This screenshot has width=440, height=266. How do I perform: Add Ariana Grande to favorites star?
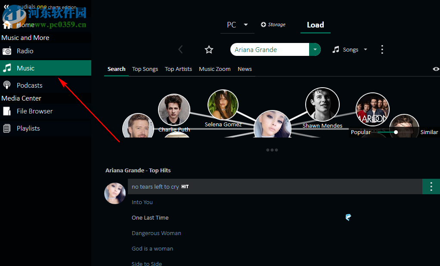pyautogui.click(x=209, y=50)
